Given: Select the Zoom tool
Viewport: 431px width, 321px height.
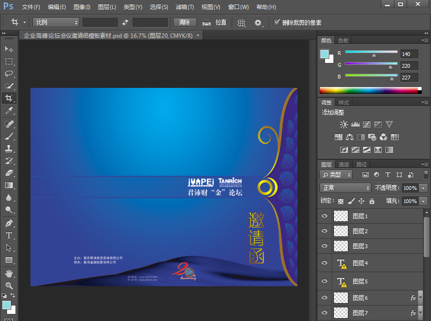Looking at the screenshot, I should pos(9,285).
